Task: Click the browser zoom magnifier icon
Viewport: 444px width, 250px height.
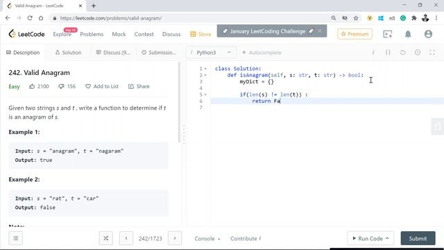Action: [334, 18]
